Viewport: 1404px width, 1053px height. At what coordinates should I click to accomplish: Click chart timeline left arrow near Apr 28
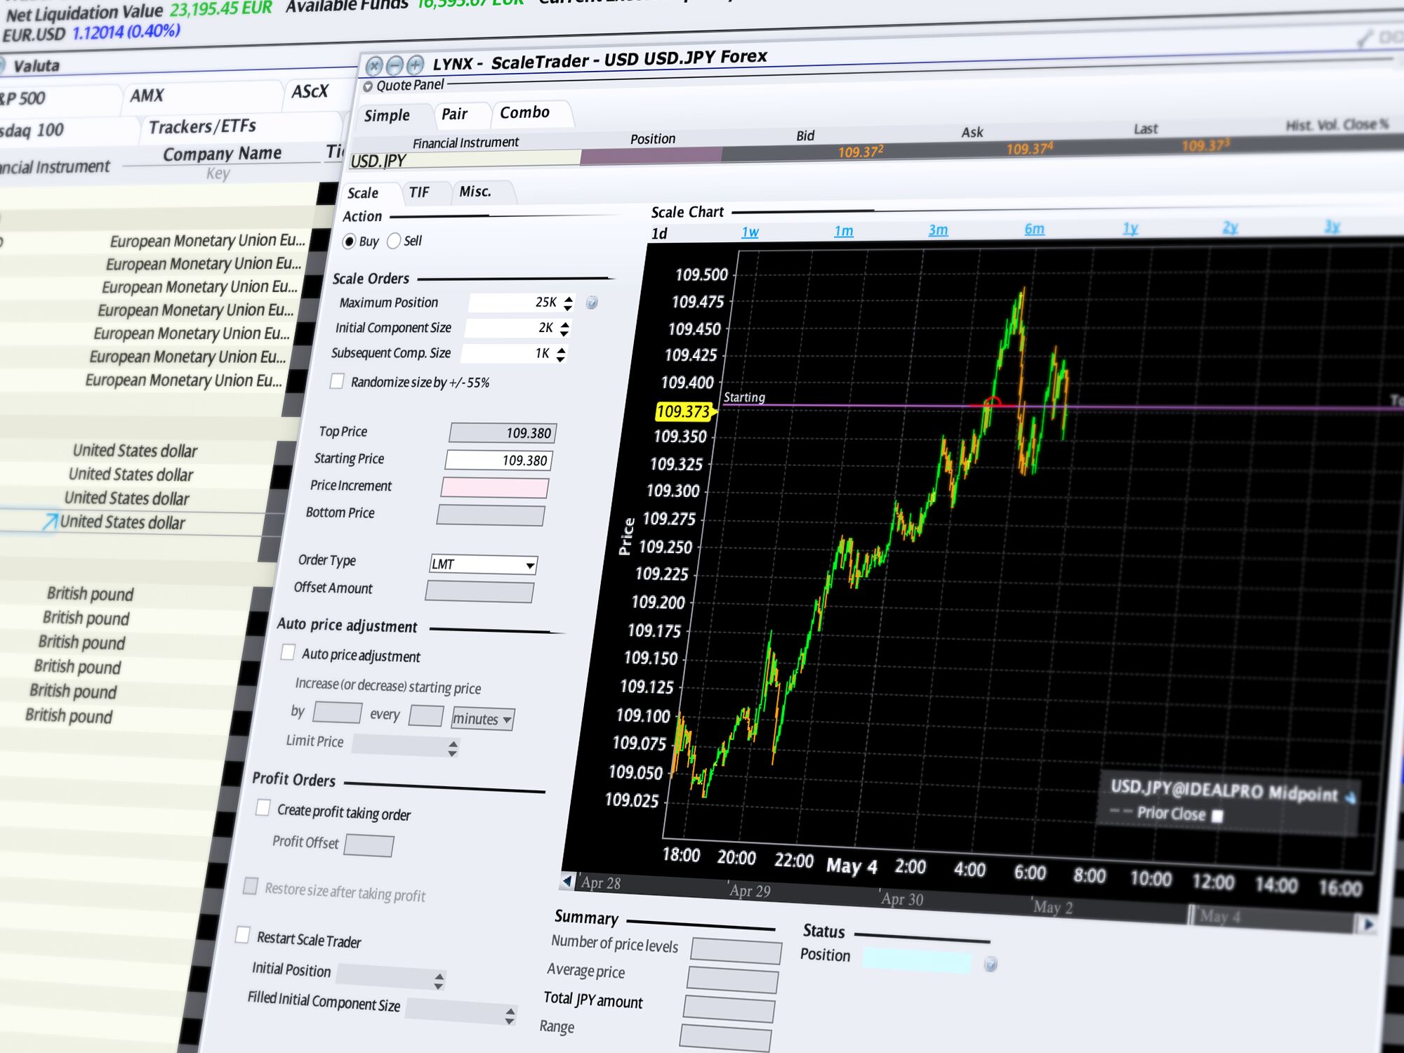click(568, 880)
